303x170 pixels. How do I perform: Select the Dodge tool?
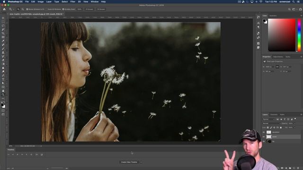click(3, 72)
